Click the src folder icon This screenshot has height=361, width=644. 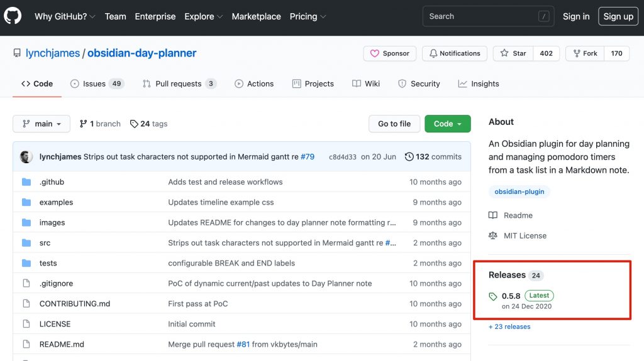pyautogui.click(x=26, y=243)
